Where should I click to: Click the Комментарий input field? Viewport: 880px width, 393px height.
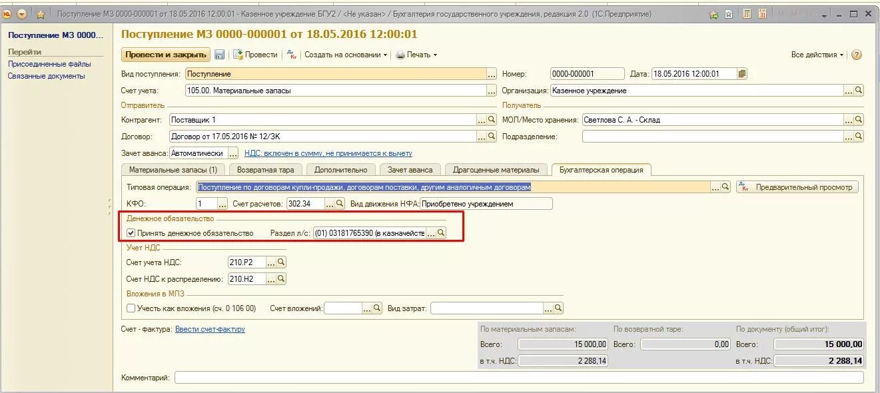coord(519,378)
